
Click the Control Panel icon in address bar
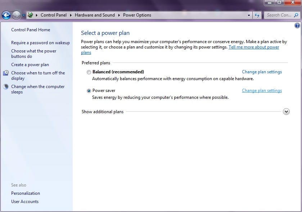30,15
